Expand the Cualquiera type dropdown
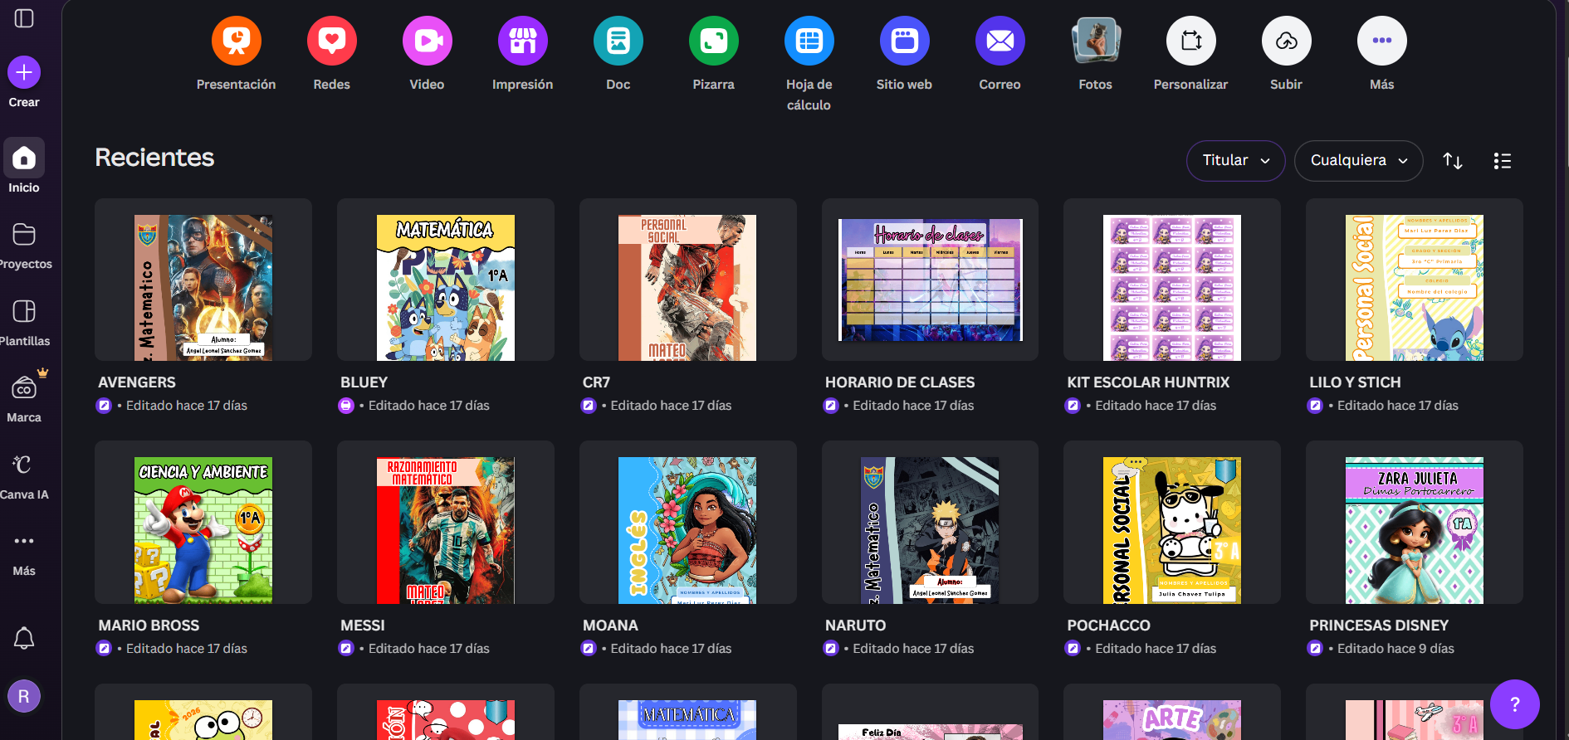The image size is (1569, 740). click(1359, 161)
